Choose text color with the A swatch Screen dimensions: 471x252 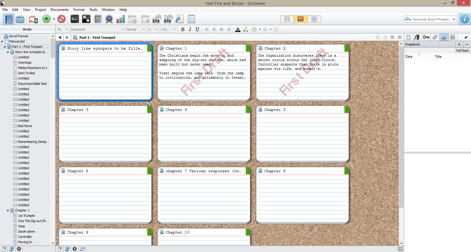coord(238,29)
